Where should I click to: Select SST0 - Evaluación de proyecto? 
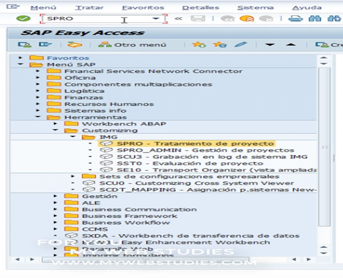coord(190,163)
